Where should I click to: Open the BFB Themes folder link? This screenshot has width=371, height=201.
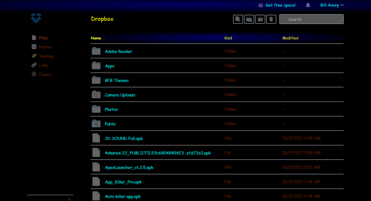coord(117,80)
